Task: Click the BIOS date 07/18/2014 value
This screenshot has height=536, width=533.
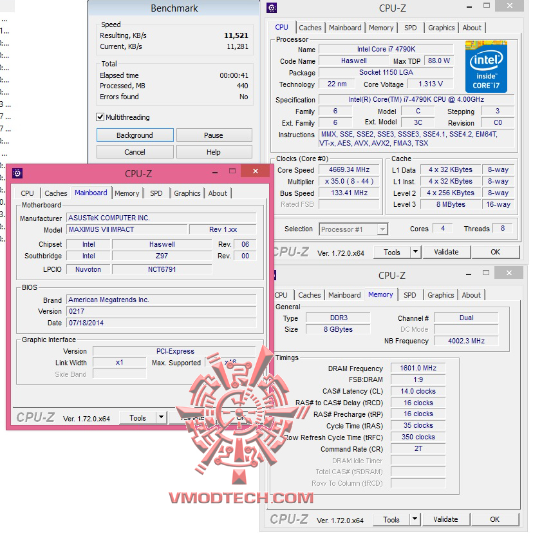Action: 162,323
